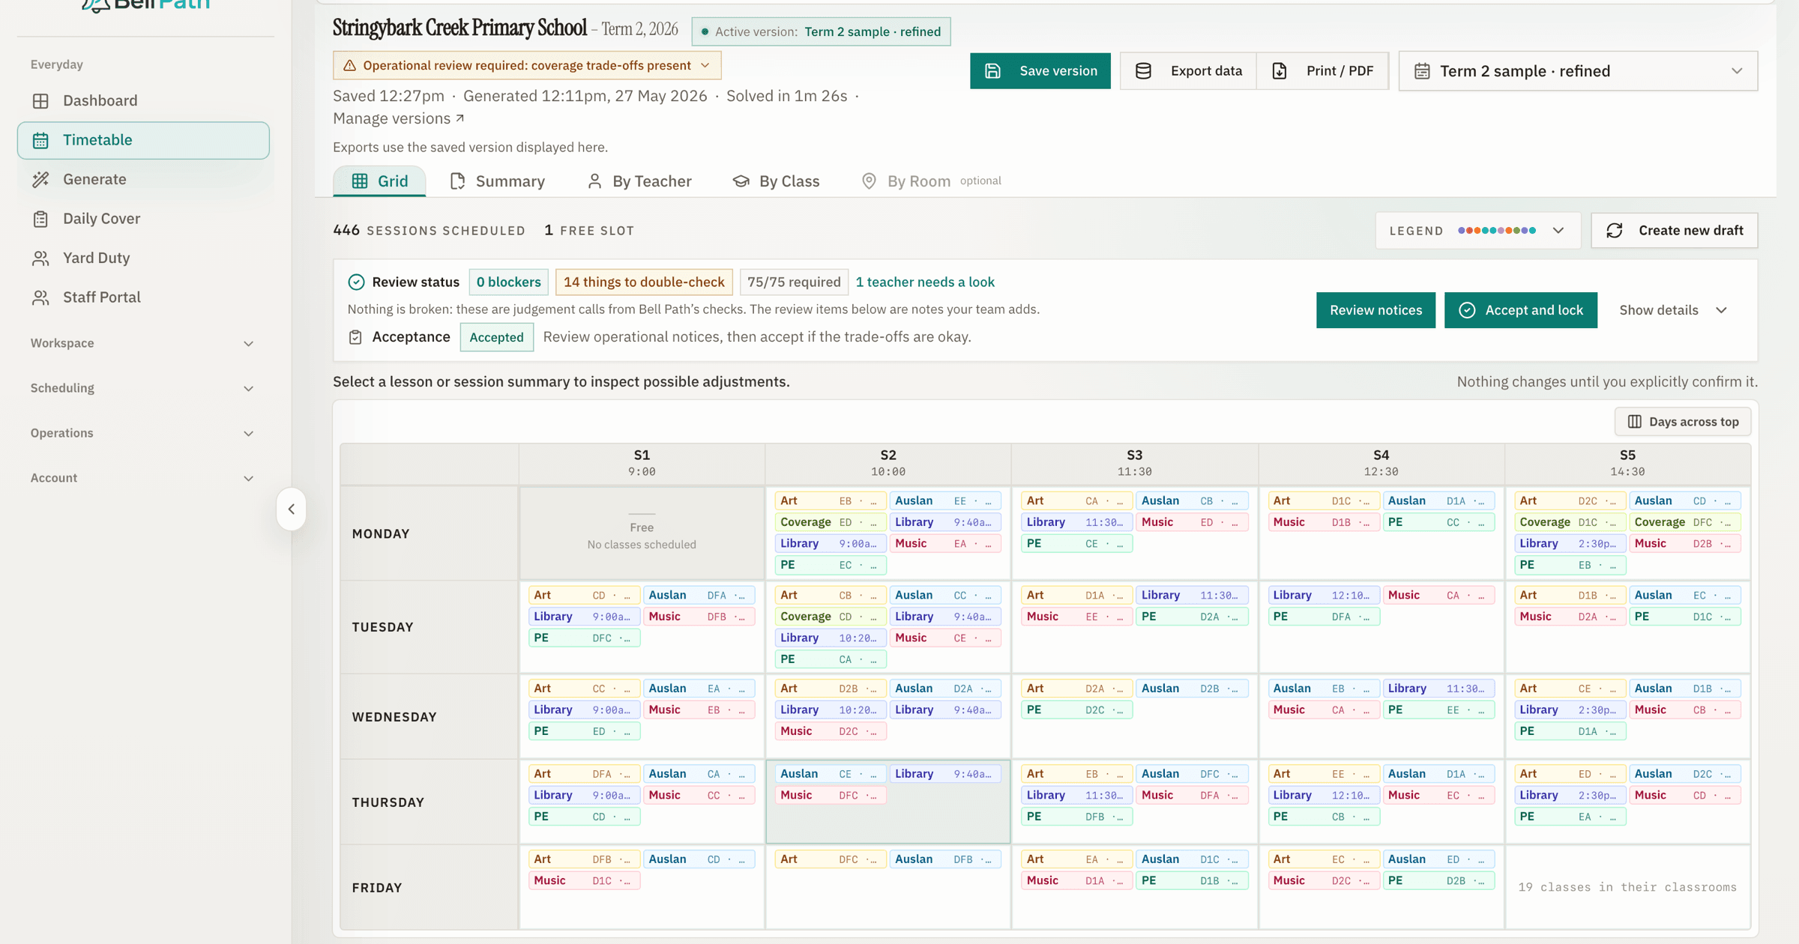
Task: Click the Review notices button
Action: [1375, 310]
